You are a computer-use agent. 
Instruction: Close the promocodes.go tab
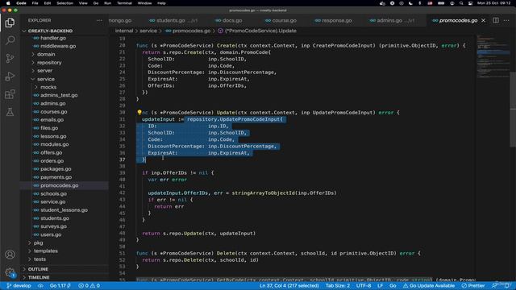point(483,20)
